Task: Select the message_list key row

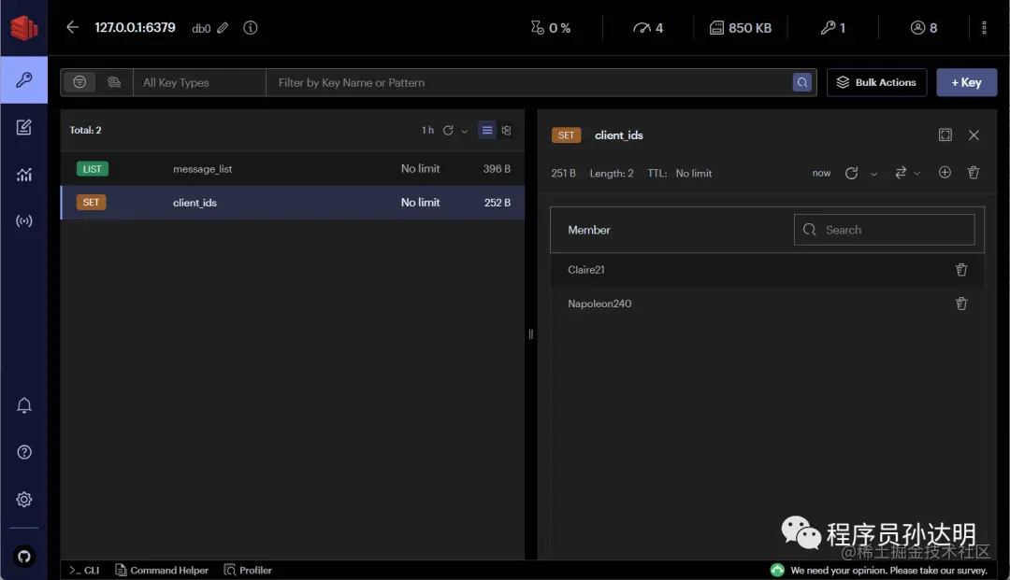Action: point(293,168)
